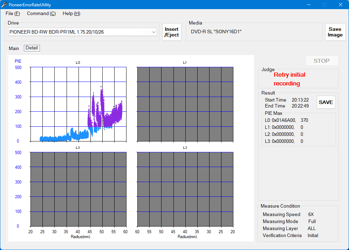Click the 'Retry initial recording' judge text
The width and height of the screenshot is (349, 250).
(x=289, y=79)
